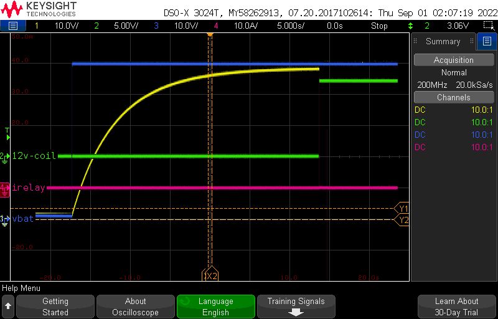Viewport: 498px width, 319px height.
Task: Click blue DC channel 3 coupling row
Action: [454, 135]
